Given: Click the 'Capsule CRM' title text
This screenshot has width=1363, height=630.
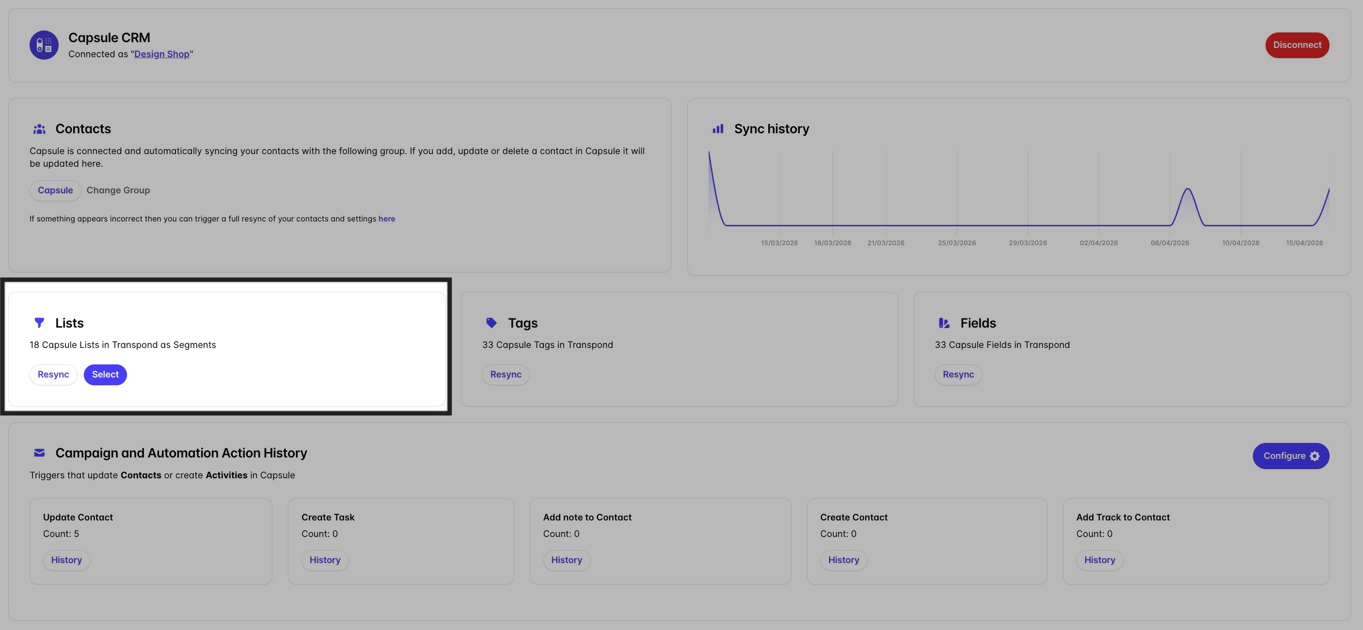Looking at the screenshot, I should point(109,38).
